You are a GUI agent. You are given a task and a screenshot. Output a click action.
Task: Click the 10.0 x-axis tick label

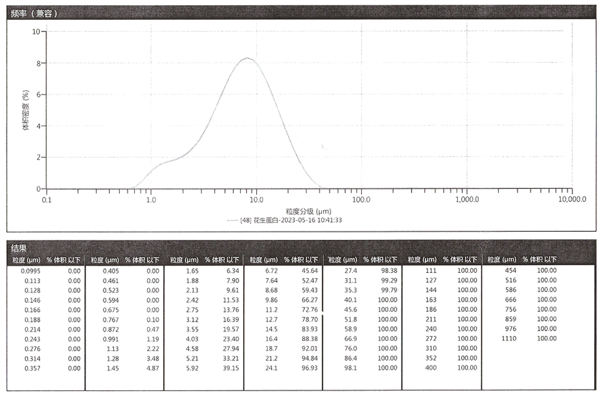[x=256, y=200]
